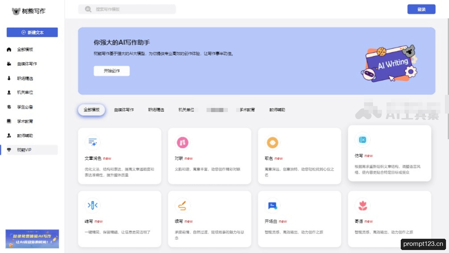This screenshot has width=449, height=253.
Task: Open 职场精选 via its sidebar icon
Action: coord(9,78)
